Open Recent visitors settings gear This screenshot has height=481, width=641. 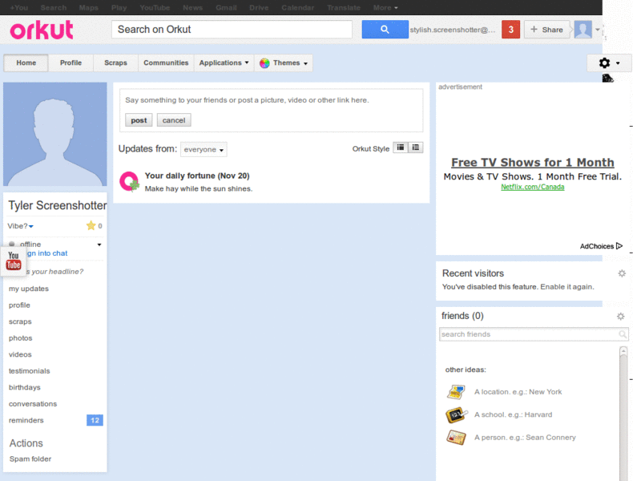coord(622,273)
